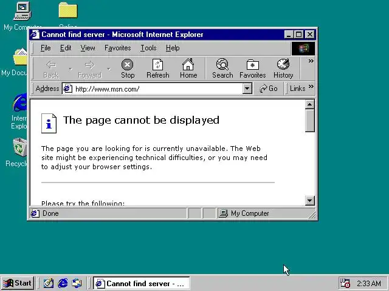
Task: Click the page scrollbar up arrow
Action: 309,104
